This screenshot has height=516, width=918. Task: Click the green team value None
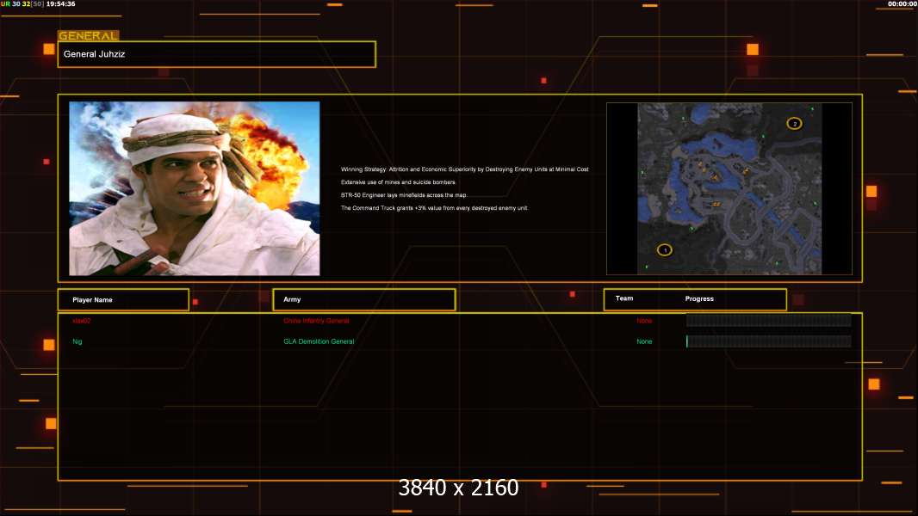pyautogui.click(x=644, y=341)
